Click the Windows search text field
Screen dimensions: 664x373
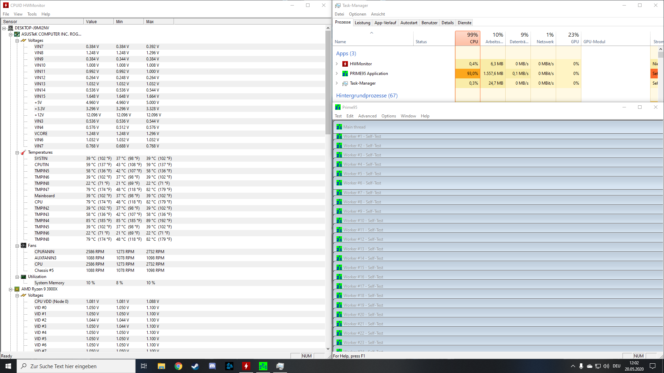[x=76, y=366]
